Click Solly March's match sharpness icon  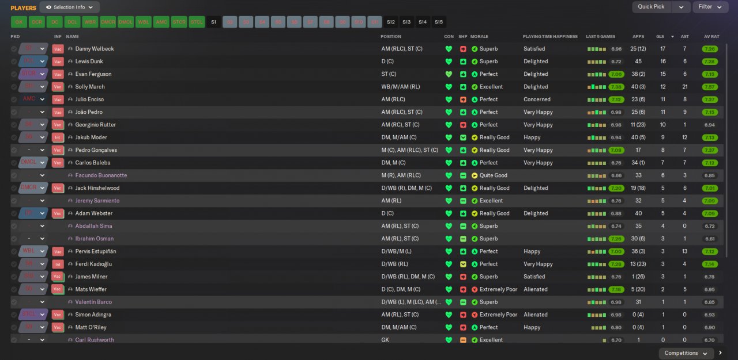[463, 87]
